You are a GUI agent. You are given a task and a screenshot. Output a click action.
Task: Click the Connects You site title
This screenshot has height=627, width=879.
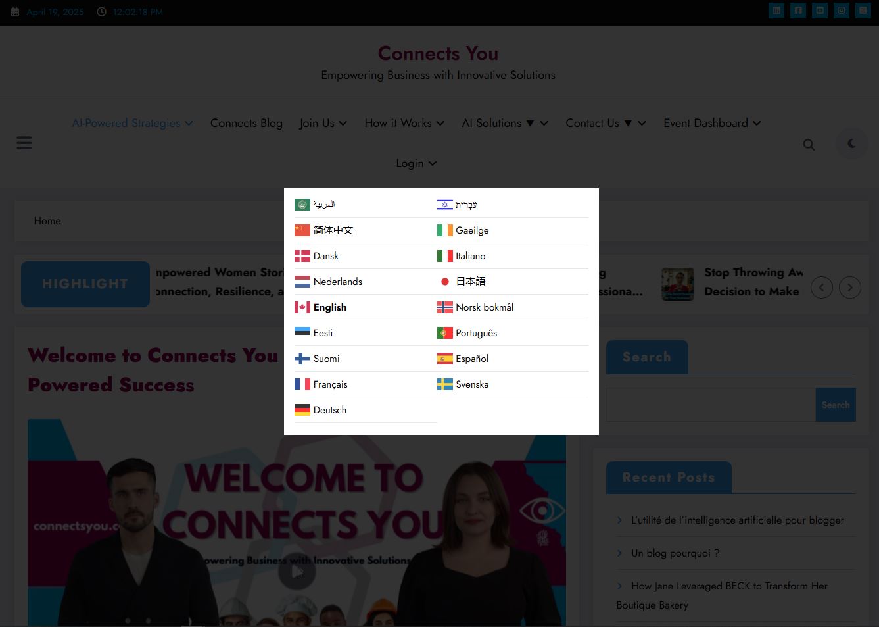point(438,53)
